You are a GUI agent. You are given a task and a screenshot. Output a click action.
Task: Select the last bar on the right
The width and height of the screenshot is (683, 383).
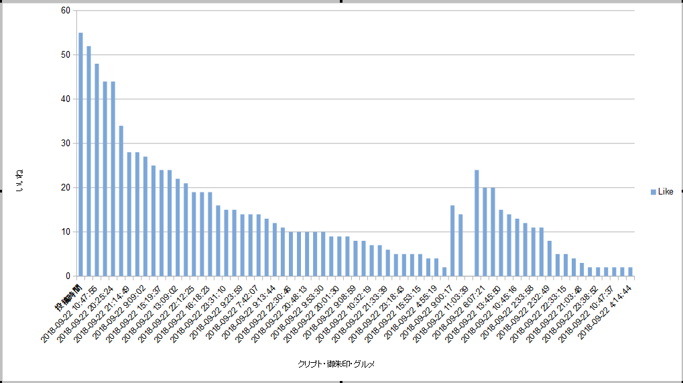[630, 272]
